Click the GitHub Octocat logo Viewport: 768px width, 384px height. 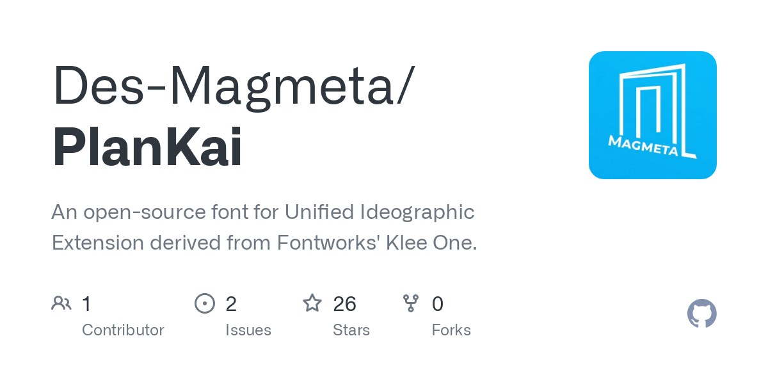tap(701, 314)
